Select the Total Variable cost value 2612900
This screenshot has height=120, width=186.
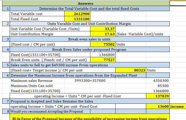pos(77,14)
